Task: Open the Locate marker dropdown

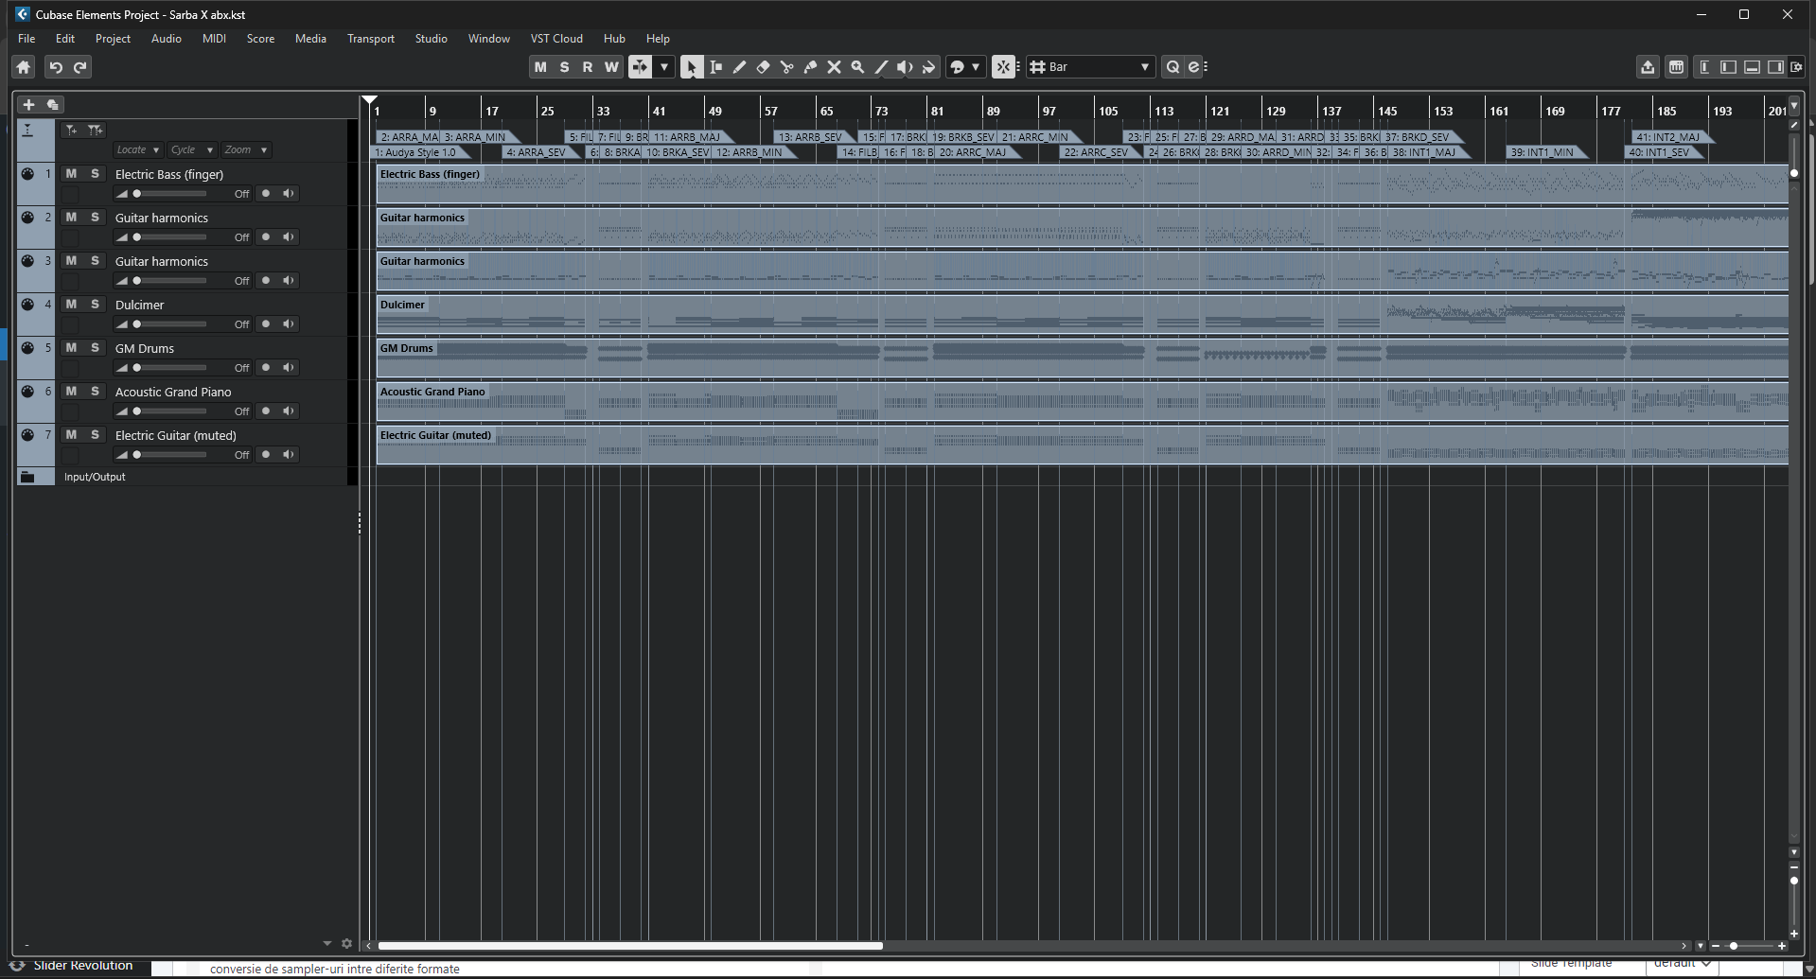Action: (x=137, y=150)
